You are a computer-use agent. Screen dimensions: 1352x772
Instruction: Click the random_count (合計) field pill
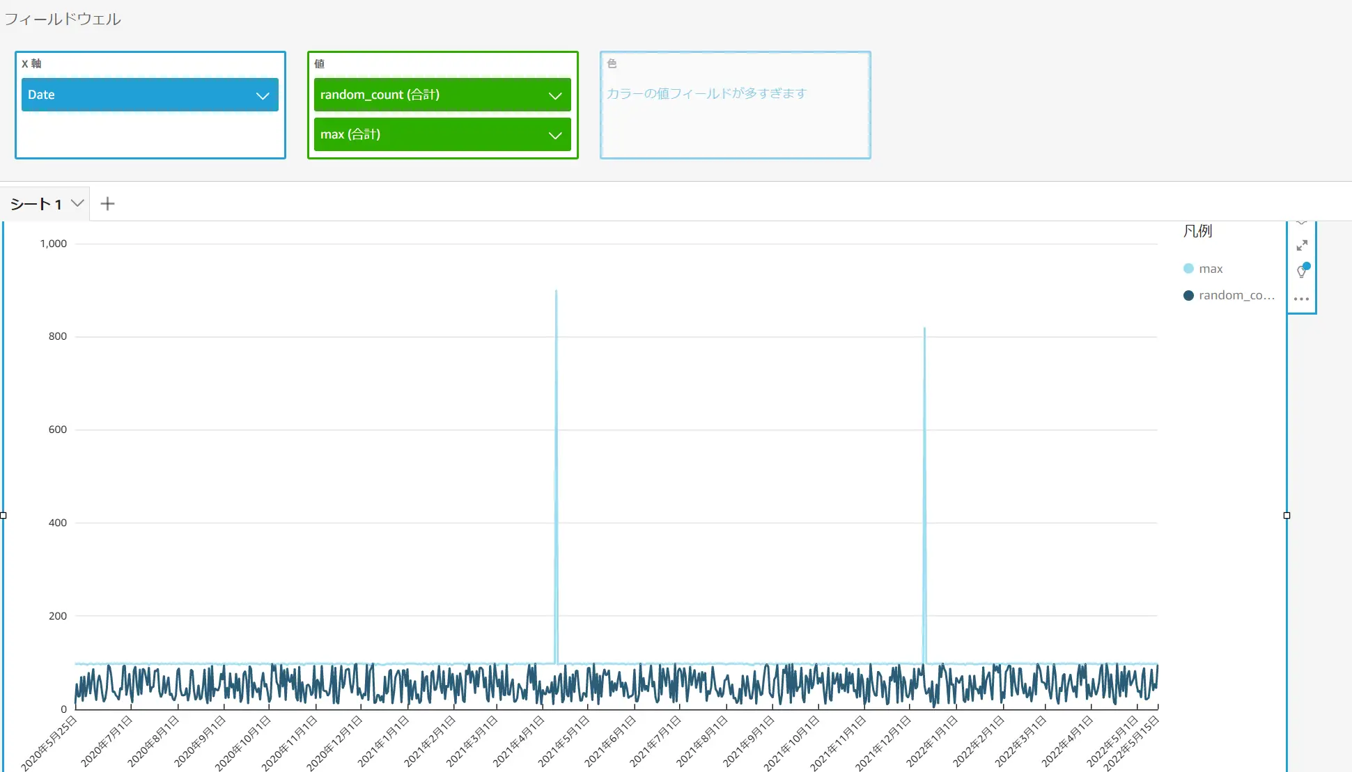pos(442,95)
